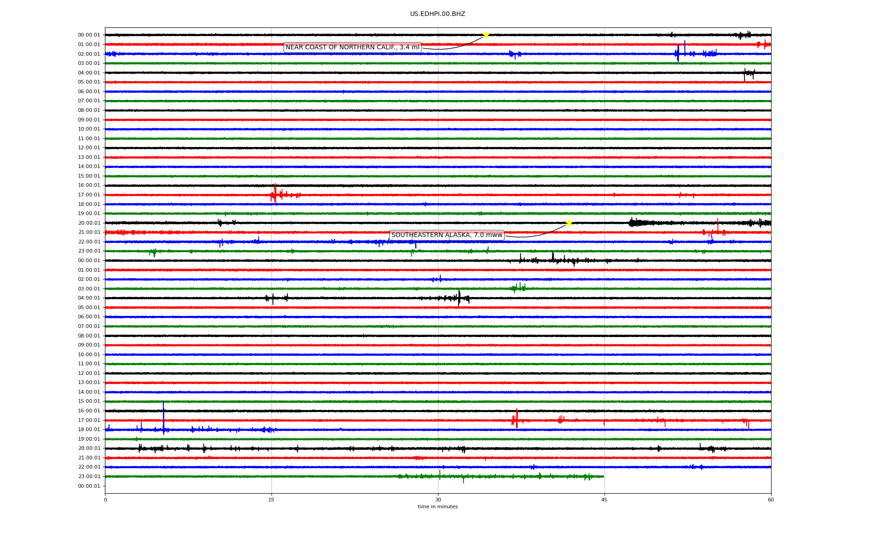Click the first 17:00:01 row label
Image resolution: width=876 pixels, height=548 pixels.
[89, 195]
